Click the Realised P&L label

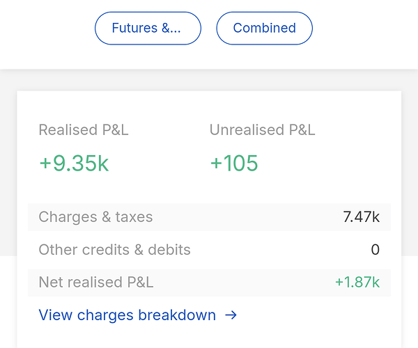point(84,130)
